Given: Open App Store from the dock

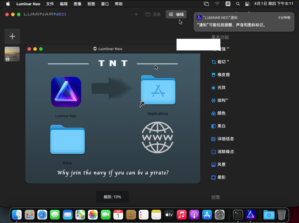Looking at the screenshot, I should 207,215.
